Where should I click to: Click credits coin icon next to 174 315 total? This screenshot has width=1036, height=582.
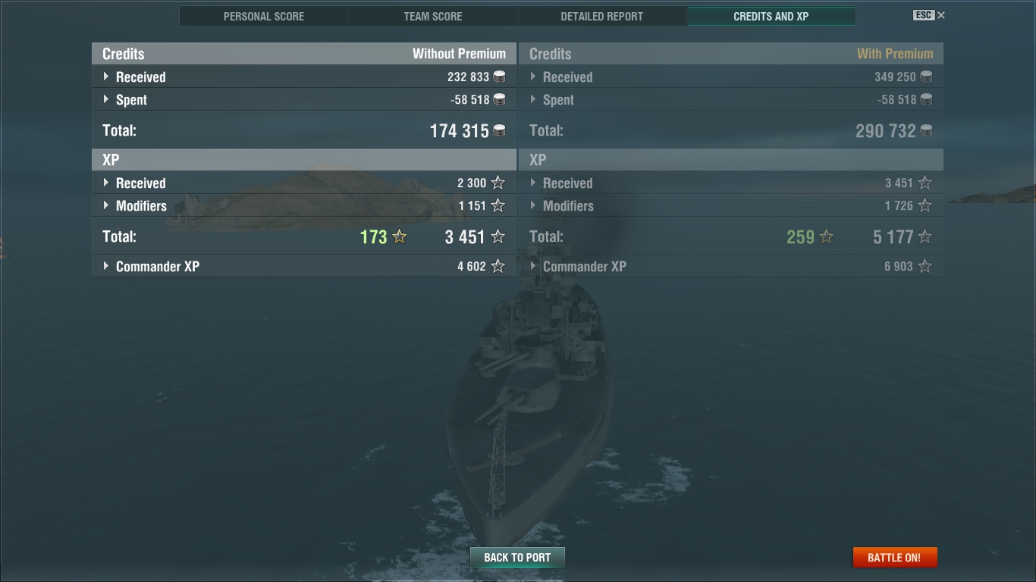499,131
